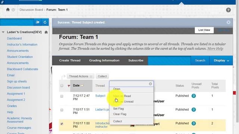Click the Status column header
239x134 pixels.
coord(180,86)
